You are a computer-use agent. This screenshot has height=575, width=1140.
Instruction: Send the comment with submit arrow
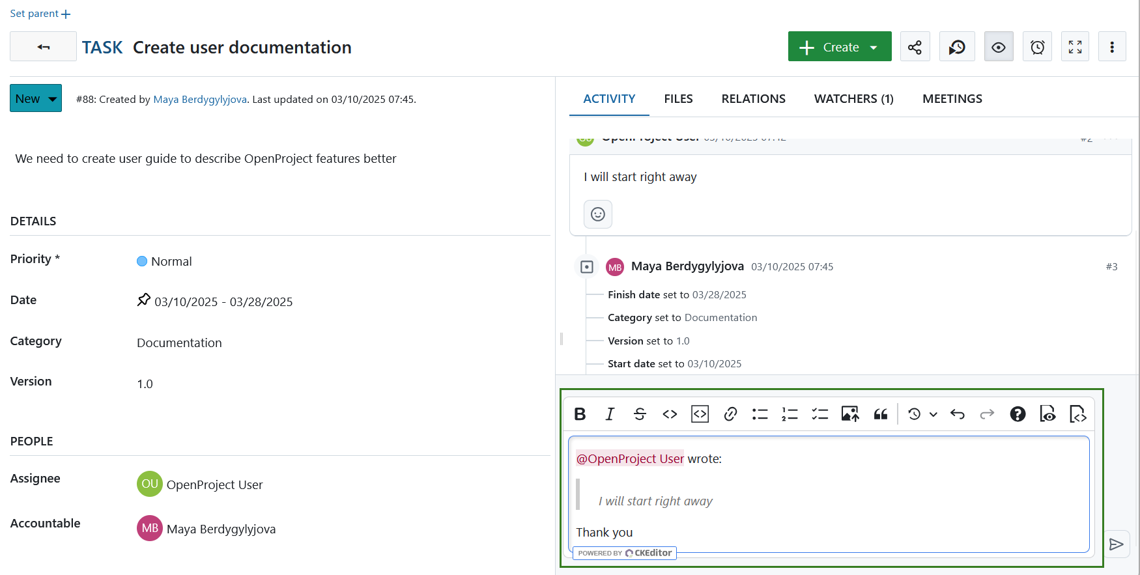tap(1116, 544)
